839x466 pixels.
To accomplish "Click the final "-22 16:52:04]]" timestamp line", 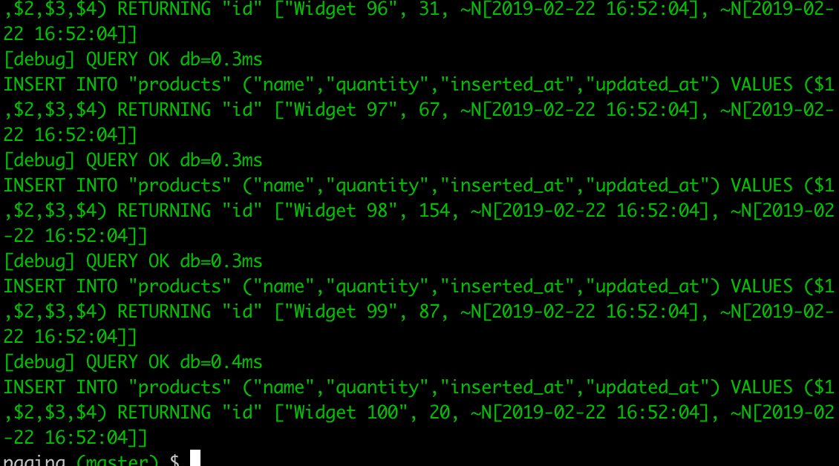I will click(x=76, y=438).
